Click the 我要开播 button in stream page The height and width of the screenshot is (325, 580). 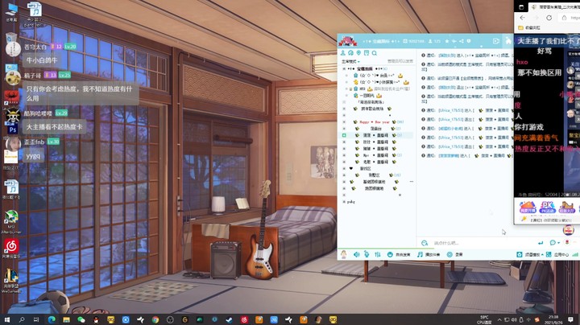[528, 208]
